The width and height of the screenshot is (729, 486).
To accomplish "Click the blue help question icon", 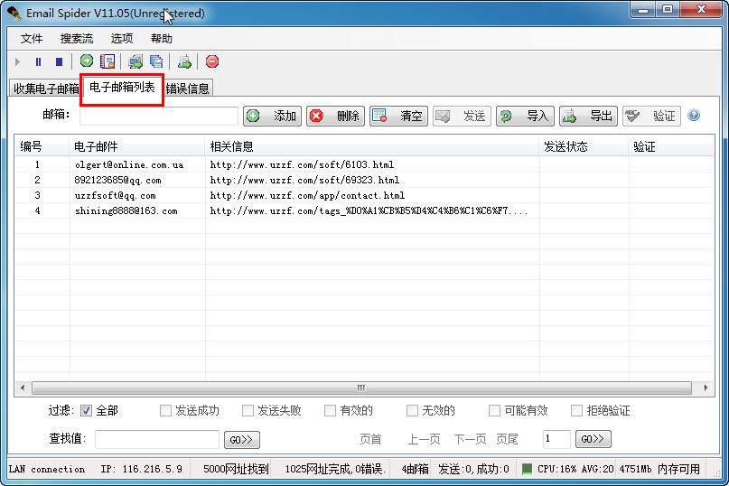I will click(x=694, y=115).
